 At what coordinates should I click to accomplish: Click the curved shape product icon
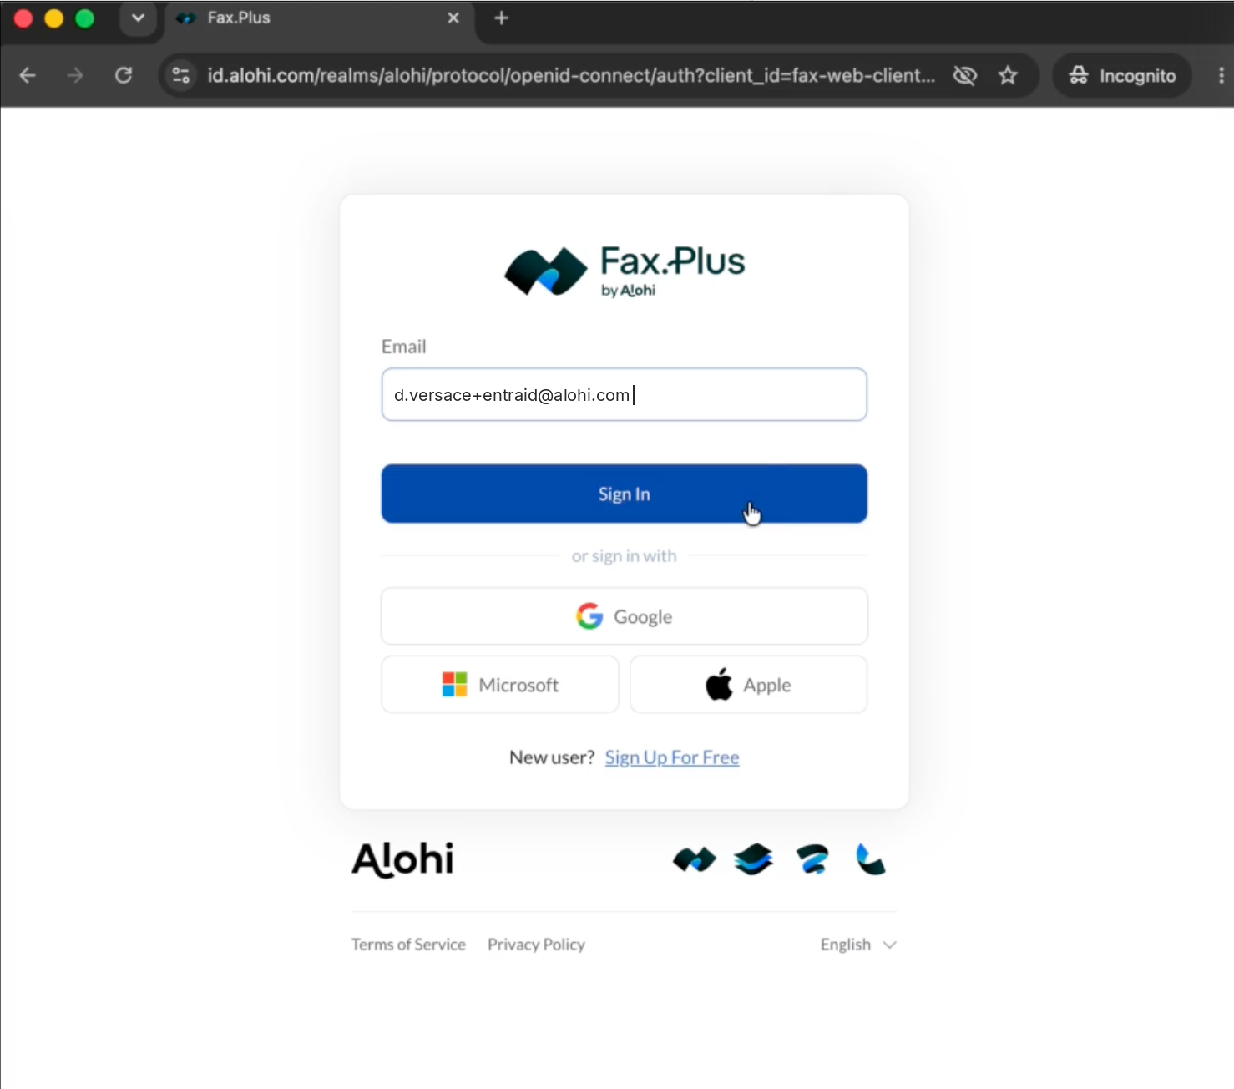(x=871, y=859)
